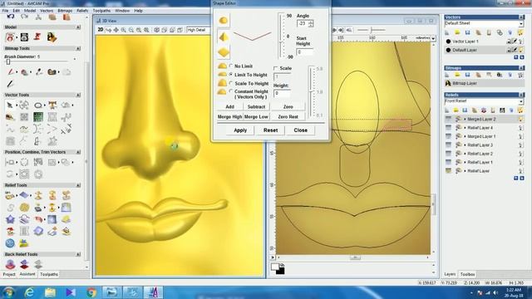Select the angular pyramid profile in Shape Editor
The height and width of the screenshot is (299, 532).
pyautogui.click(x=224, y=37)
